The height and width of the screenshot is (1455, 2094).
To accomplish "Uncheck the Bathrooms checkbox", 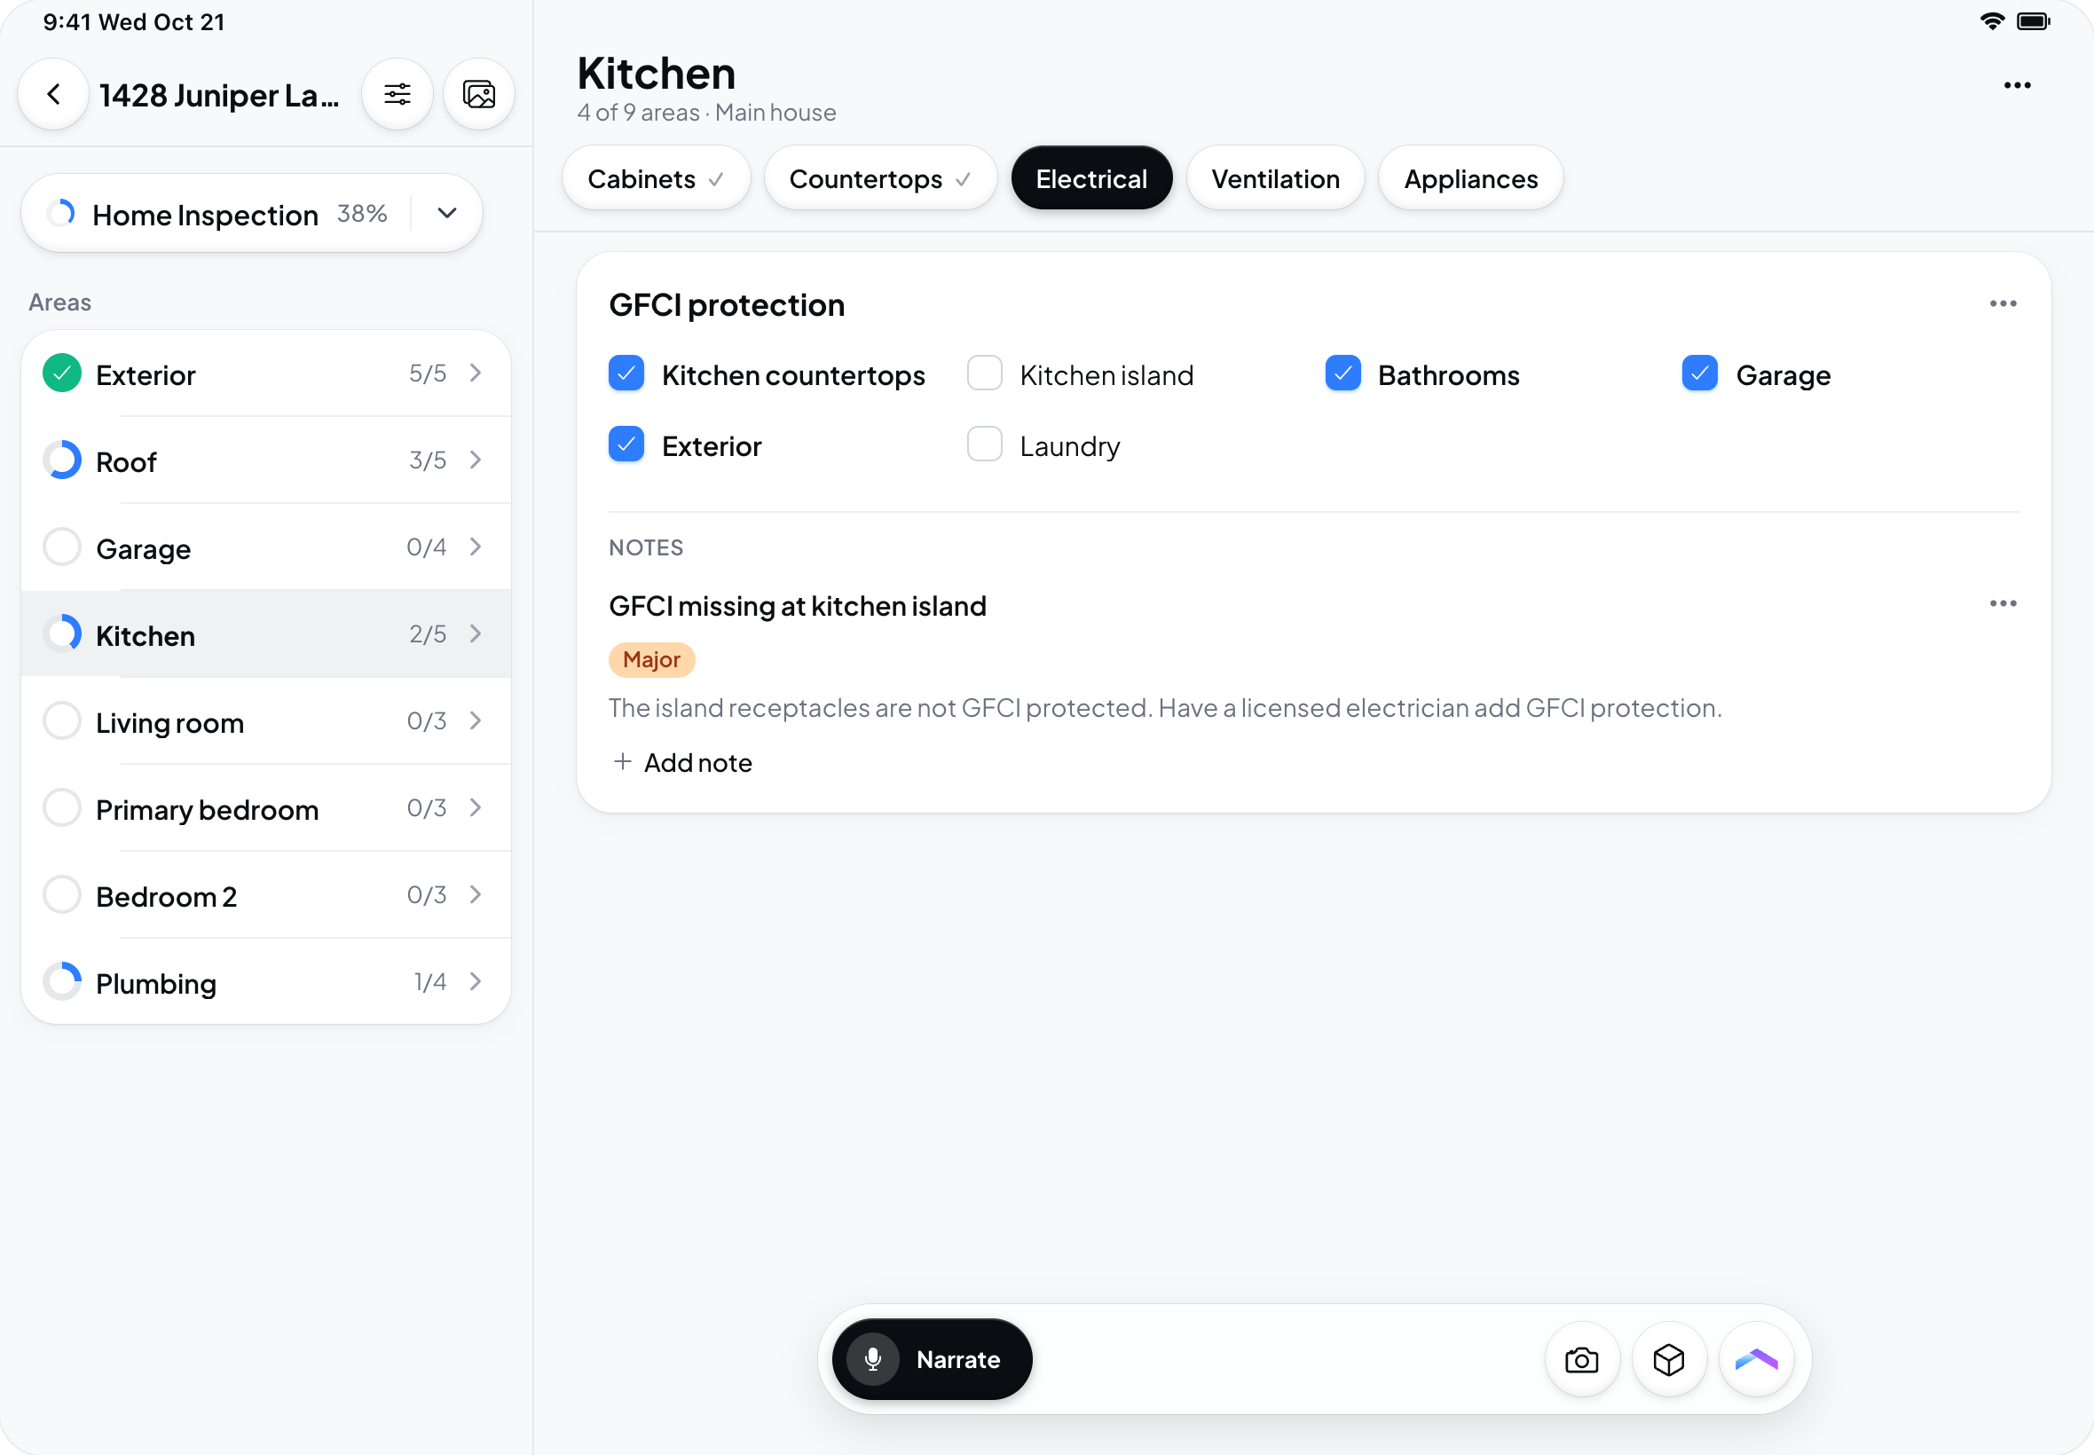I will [1342, 374].
